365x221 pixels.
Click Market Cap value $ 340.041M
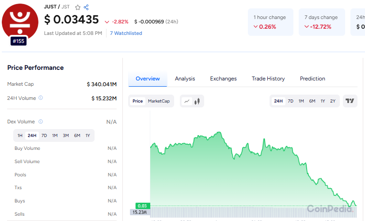(x=102, y=84)
